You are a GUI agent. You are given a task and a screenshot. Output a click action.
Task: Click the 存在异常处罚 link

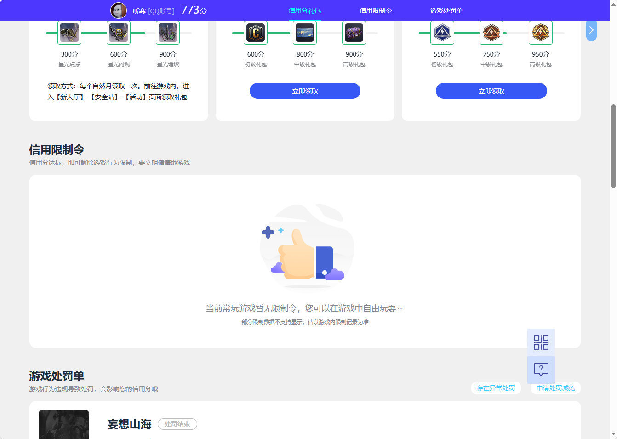[x=496, y=388]
